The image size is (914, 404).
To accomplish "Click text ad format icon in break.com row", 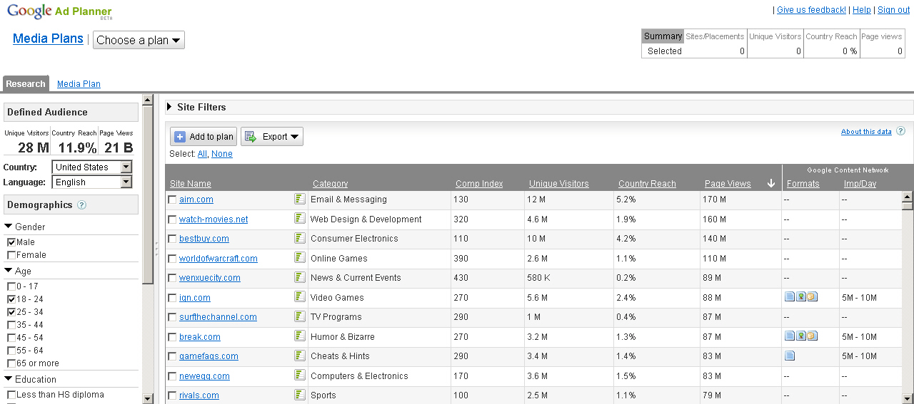I will point(790,336).
